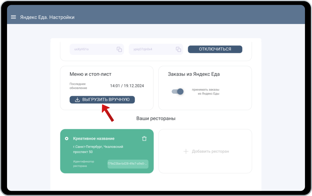312x196 pixels.
Task: Open the hamburger navigation menu
Action: (13, 17)
